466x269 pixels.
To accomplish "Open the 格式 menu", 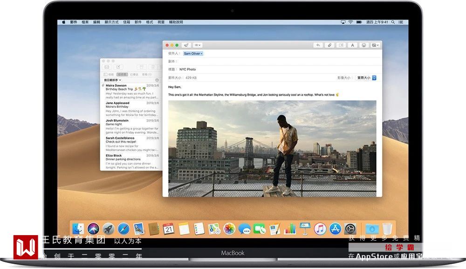I will point(150,22).
